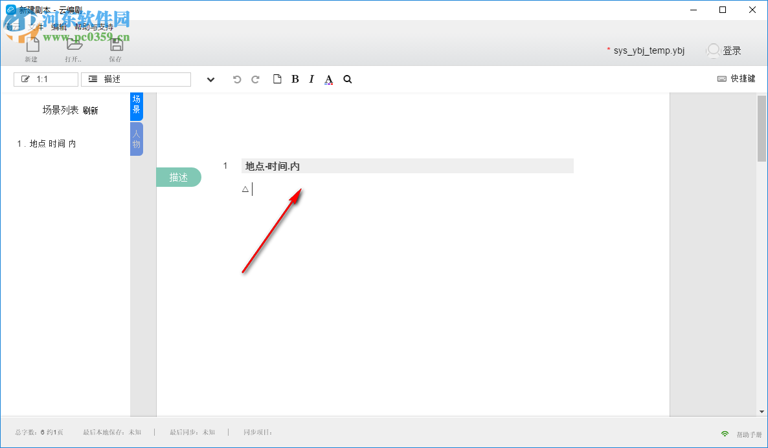Open the 1:1 zoom selector

tap(45, 79)
